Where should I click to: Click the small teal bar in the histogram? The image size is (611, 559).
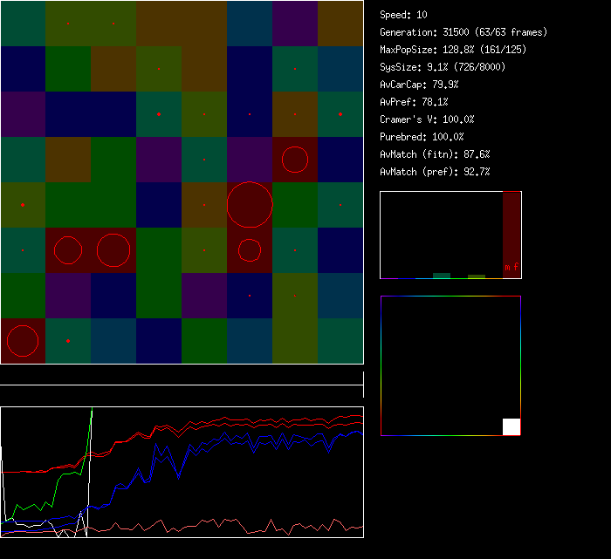pyautogui.click(x=442, y=276)
